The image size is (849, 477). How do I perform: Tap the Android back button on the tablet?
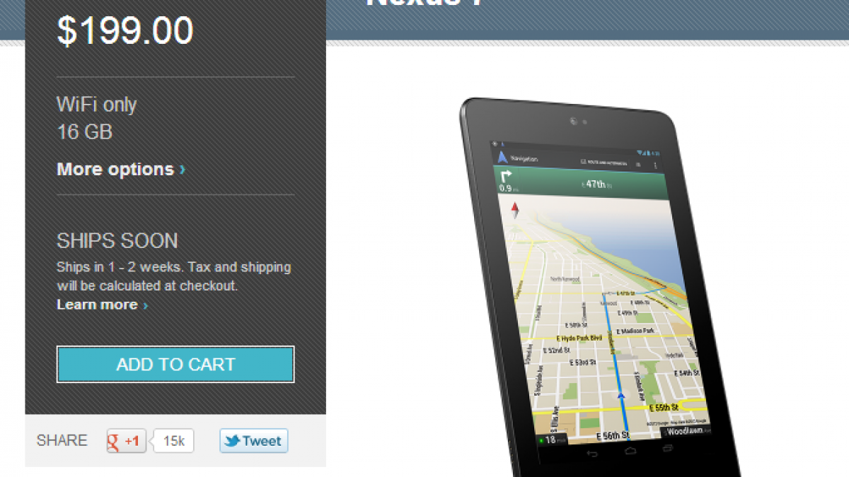click(x=593, y=453)
